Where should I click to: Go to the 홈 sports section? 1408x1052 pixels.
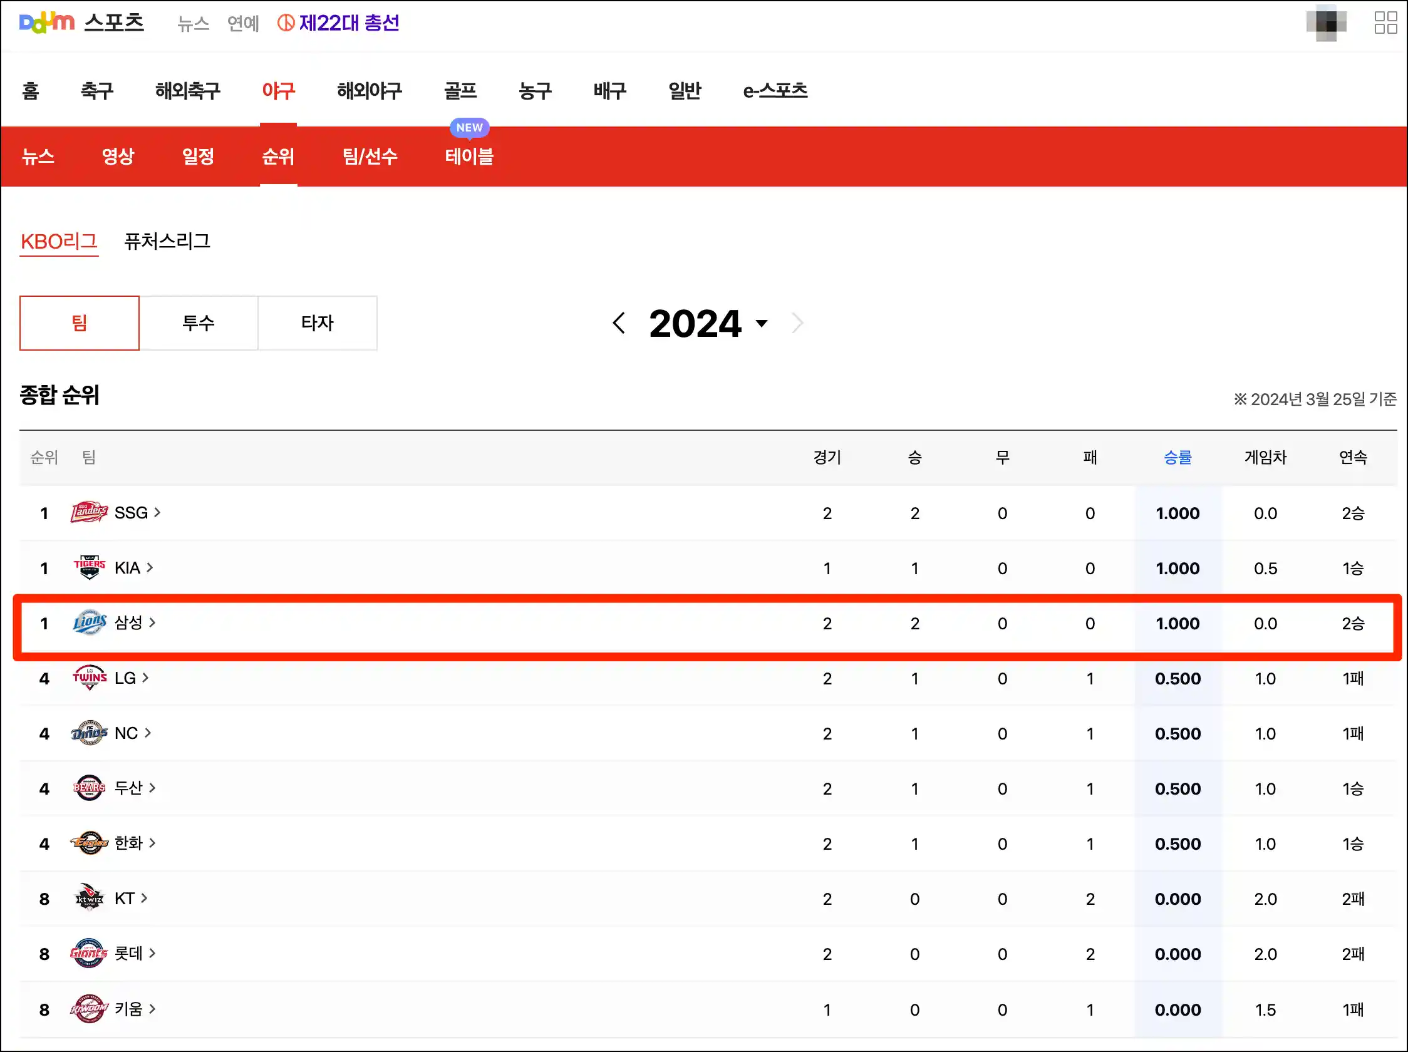[31, 90]
